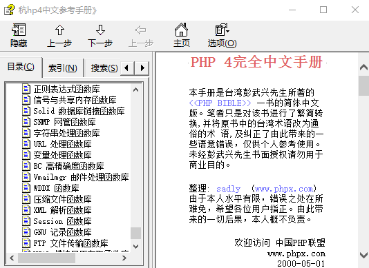Click page icon next to FTP 文件传输函数库
369x268 pixels.
(x=26, y=243)
